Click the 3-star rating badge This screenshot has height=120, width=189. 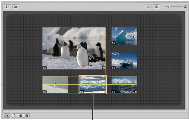[44, 92]
